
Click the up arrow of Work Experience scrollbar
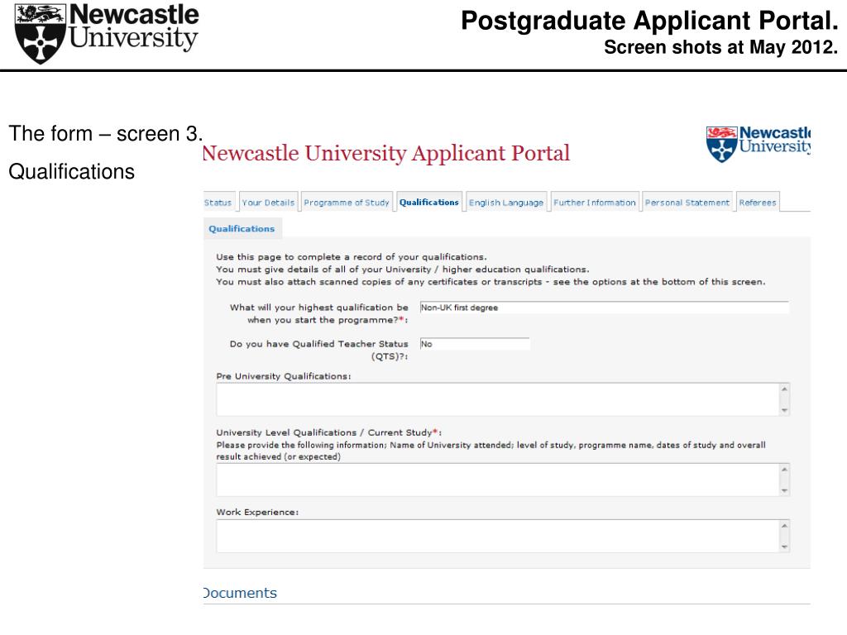[784, 525]
